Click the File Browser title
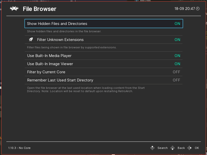 click(40, 9)
